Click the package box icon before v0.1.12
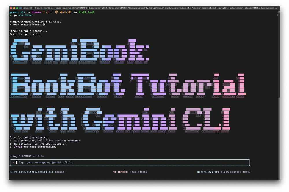 pos(56,12)
